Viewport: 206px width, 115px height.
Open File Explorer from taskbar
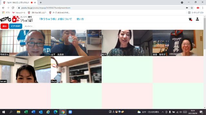click(x=18, y=112)
